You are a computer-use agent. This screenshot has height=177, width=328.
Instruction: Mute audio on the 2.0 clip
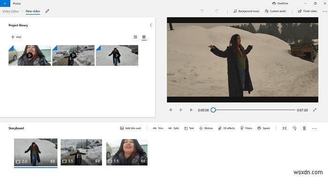coord(52,161)
